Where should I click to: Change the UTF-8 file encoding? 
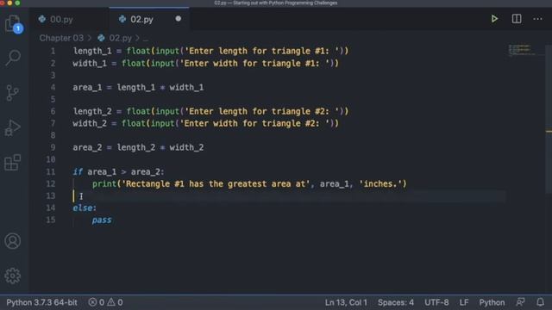436,302
